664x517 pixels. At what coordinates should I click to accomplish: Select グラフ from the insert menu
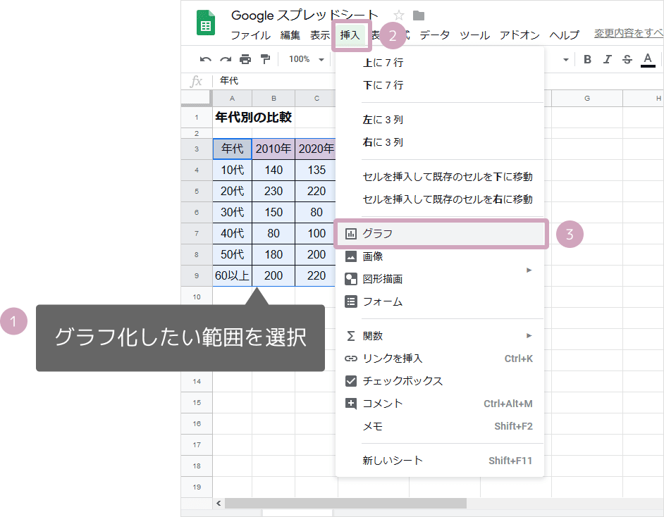(384, 233)
